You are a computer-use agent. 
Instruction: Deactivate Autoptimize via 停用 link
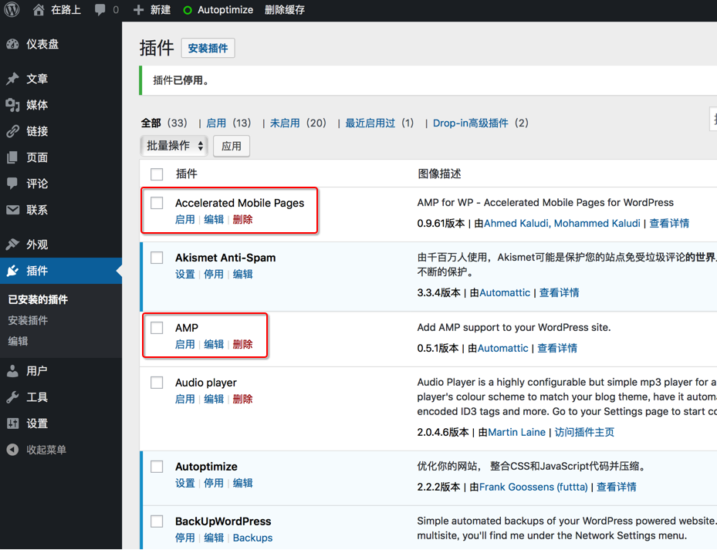pos(214,483)
